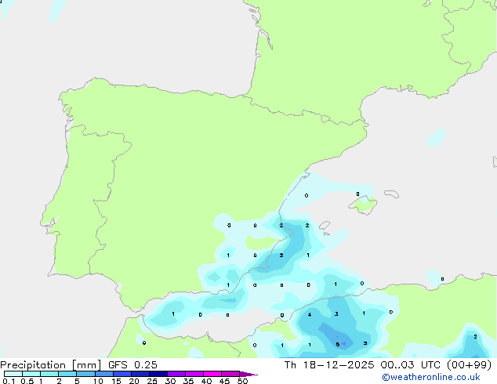Viewport: 497px width, 384px height.
Task: Select the 2–5 mm legend color segment
Action: (67, 374)
